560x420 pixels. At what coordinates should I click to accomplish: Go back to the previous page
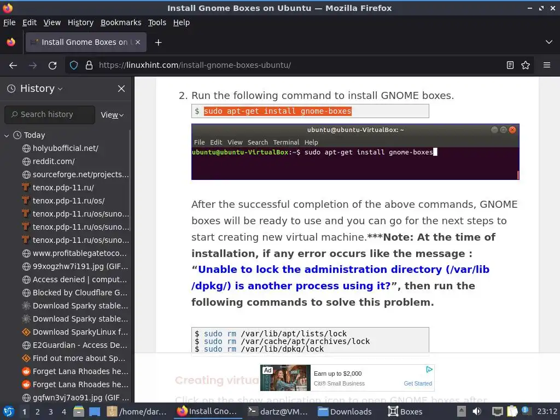[13, 66]
